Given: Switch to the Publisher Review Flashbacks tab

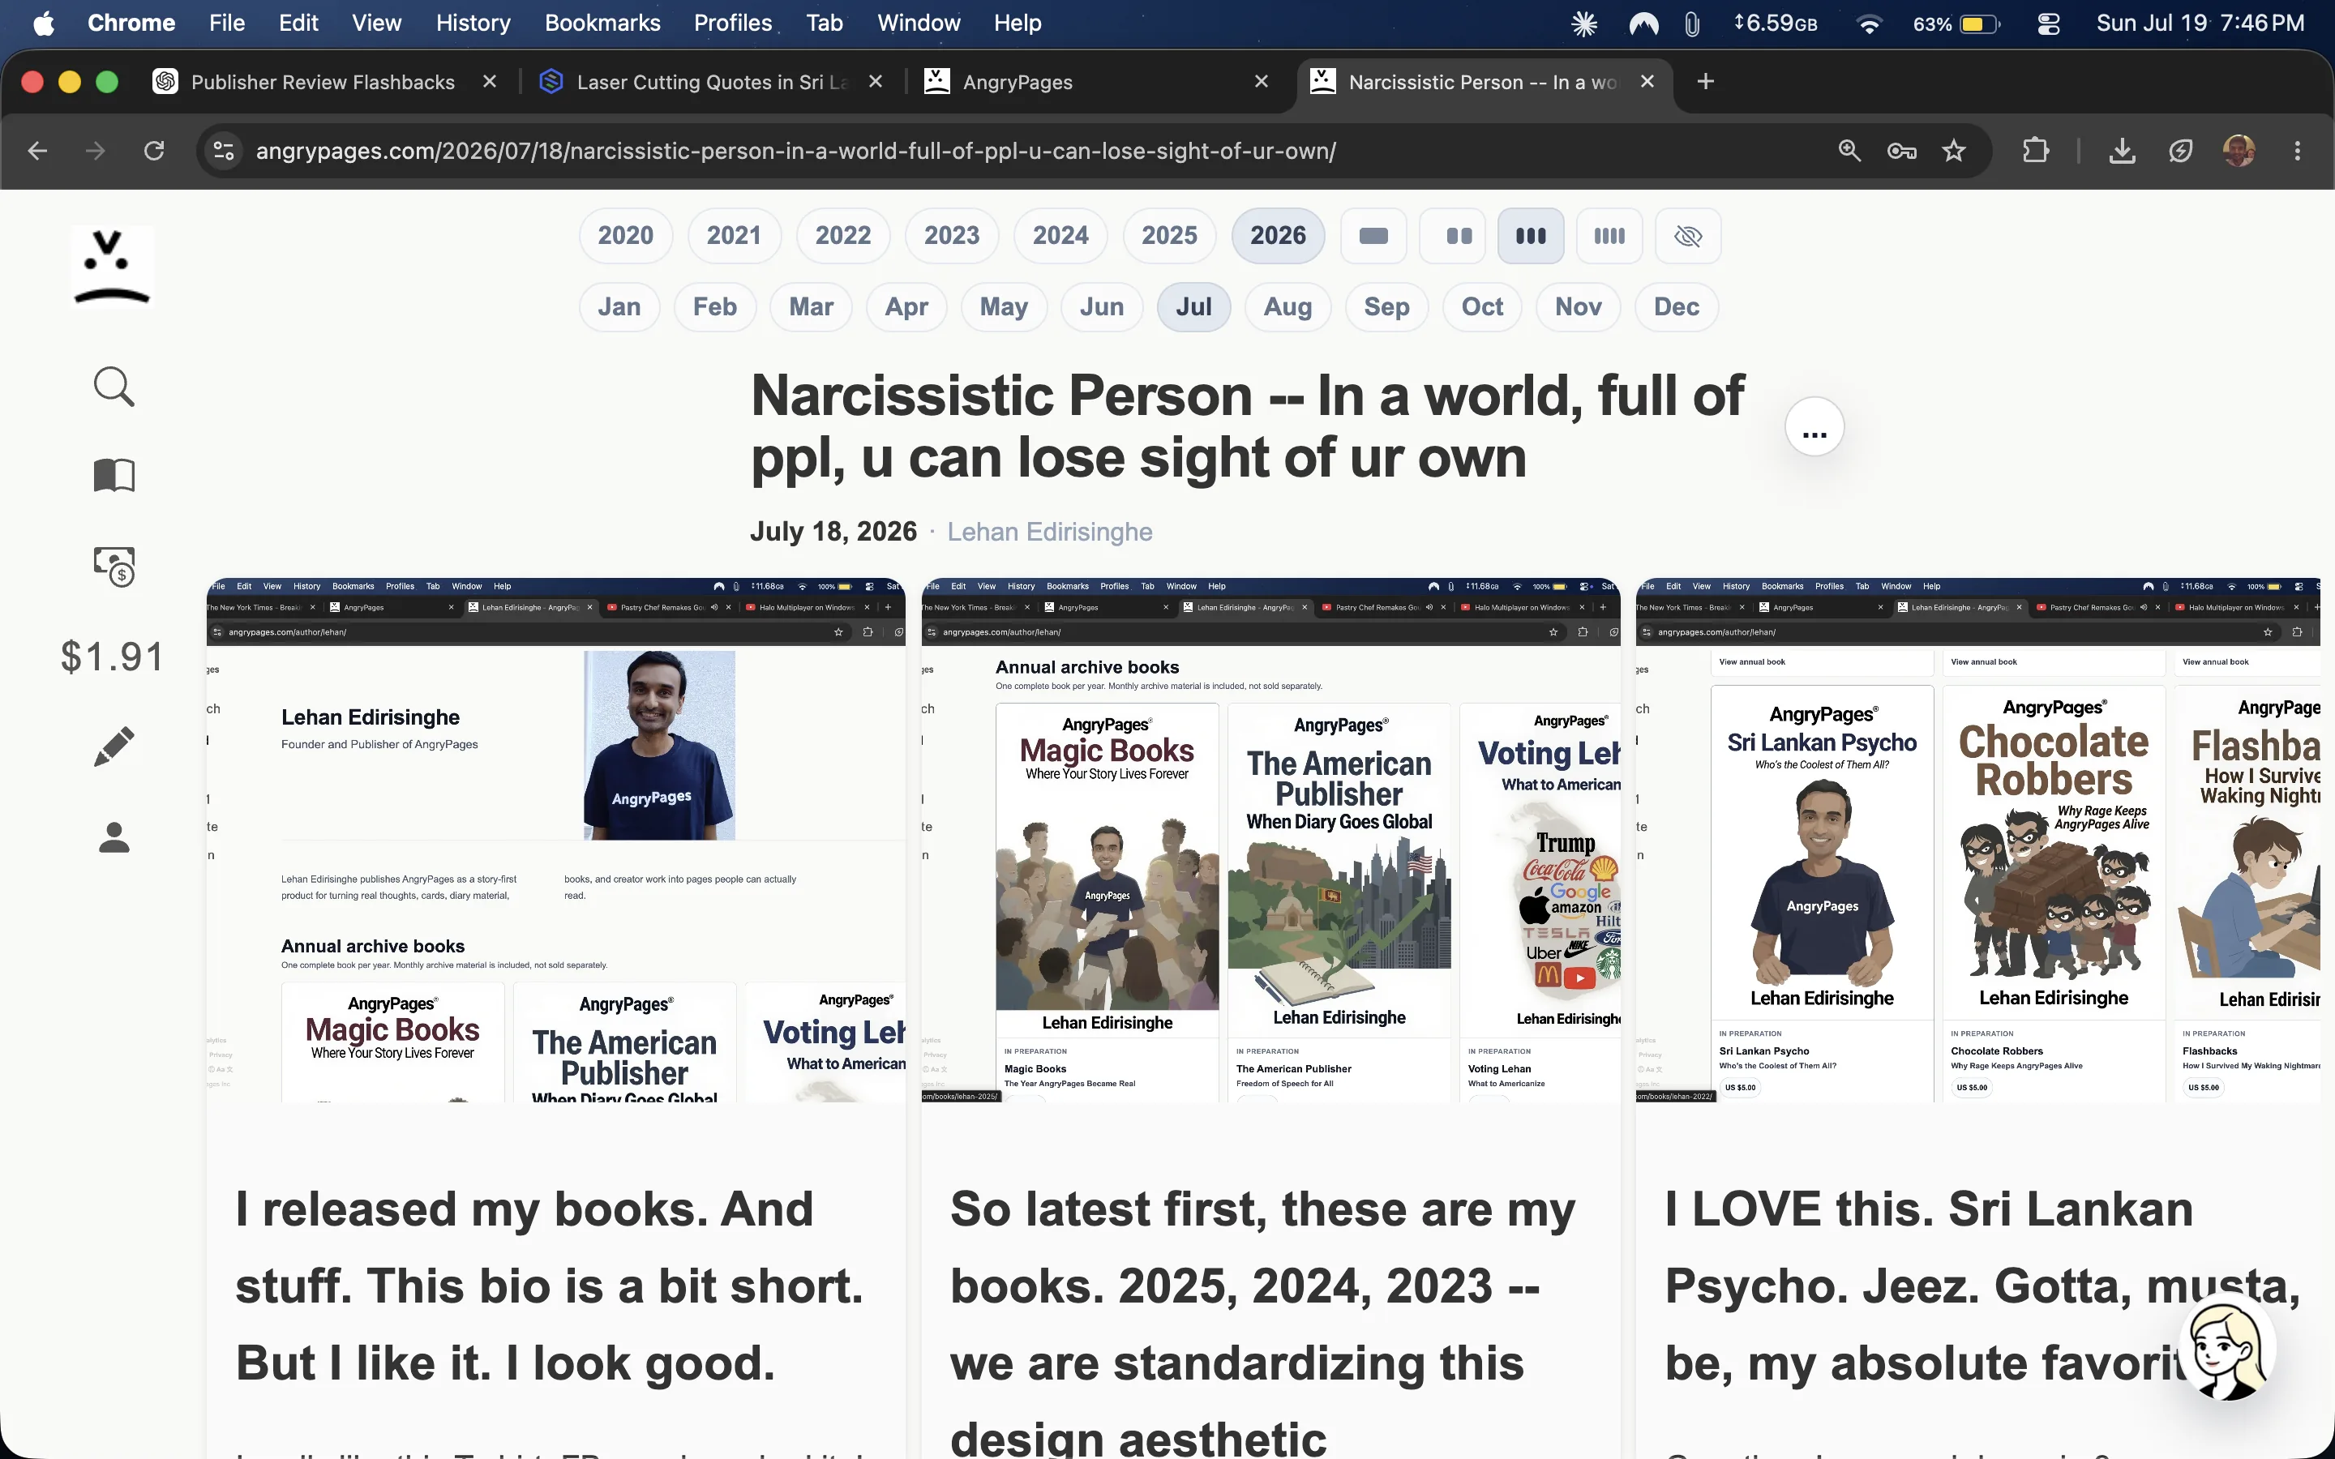Looking at the screenshot, I should (322, 82).
